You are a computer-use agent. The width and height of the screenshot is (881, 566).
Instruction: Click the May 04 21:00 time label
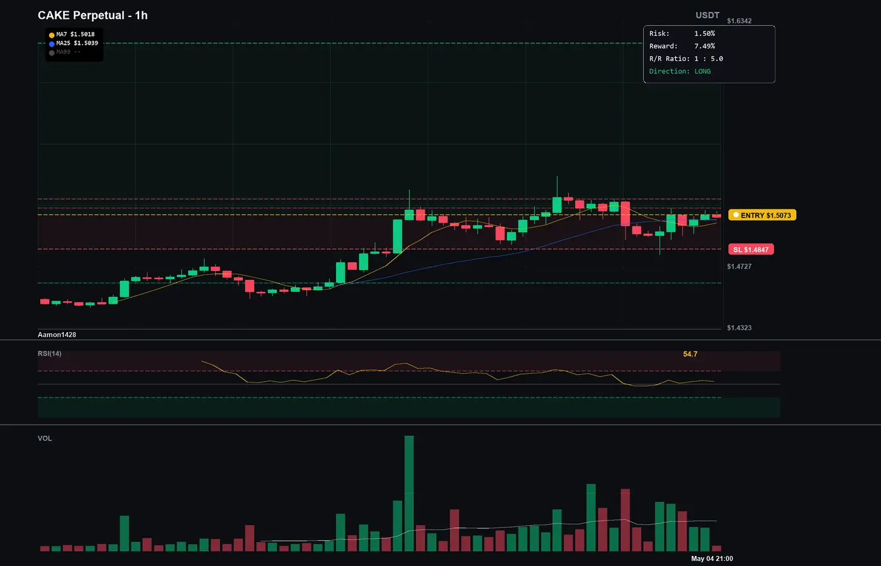coord(712,558)
